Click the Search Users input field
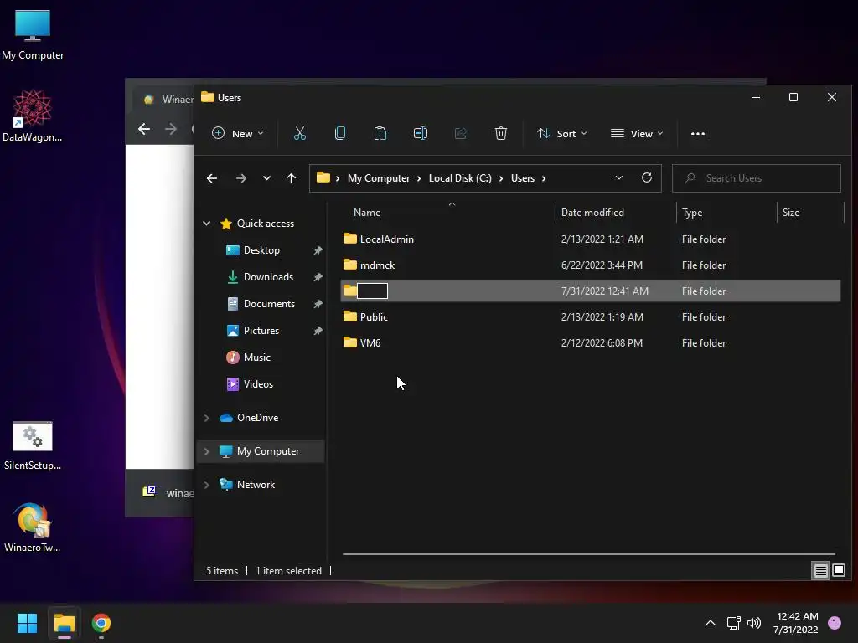 click(x=757, y=178)
